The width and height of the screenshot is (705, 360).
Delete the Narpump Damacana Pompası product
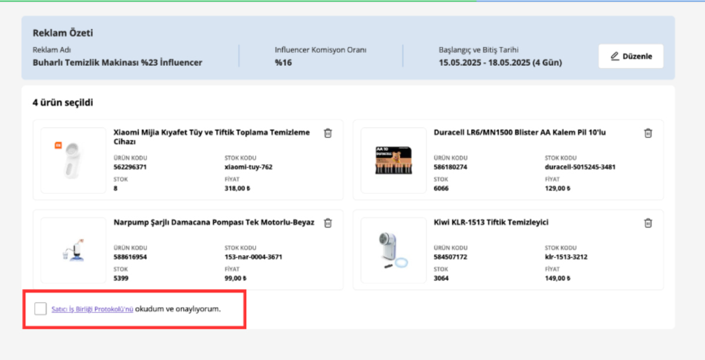[328, 223]
